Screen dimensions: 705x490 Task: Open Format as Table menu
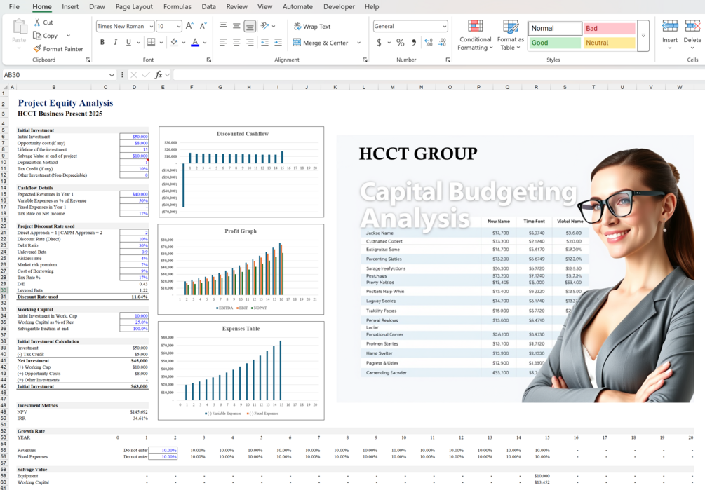point(510,35)
